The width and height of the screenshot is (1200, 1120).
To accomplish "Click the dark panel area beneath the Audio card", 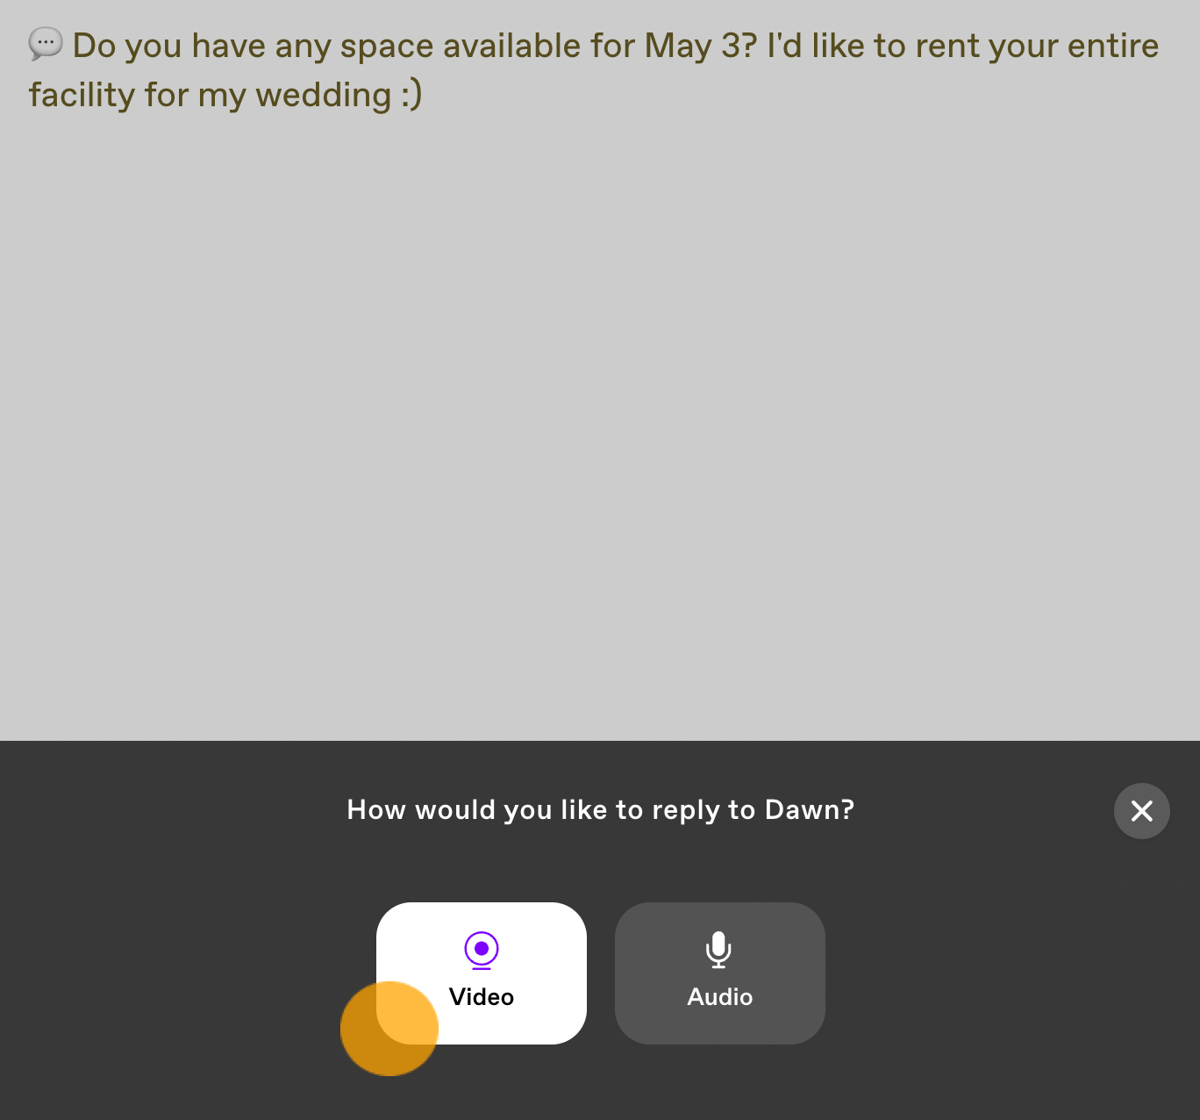I will pyautogui.click(x=720, y=1082).
